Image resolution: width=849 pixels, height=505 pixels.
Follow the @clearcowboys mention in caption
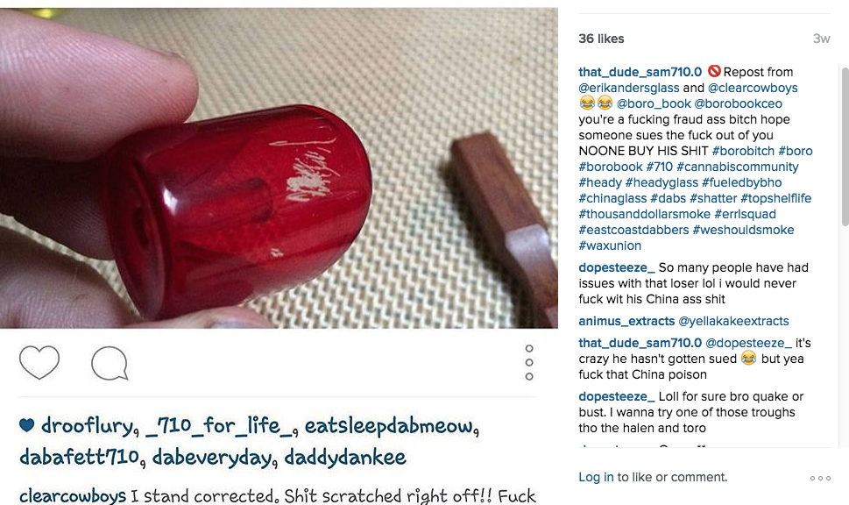[753, 88]
